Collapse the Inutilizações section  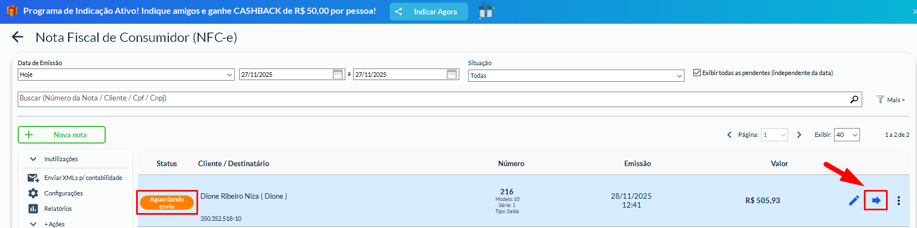[x=33, y=159]
